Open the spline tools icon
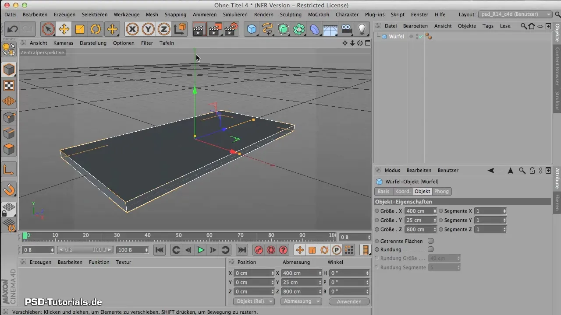The image size is (561, 315). click(267, 29)
